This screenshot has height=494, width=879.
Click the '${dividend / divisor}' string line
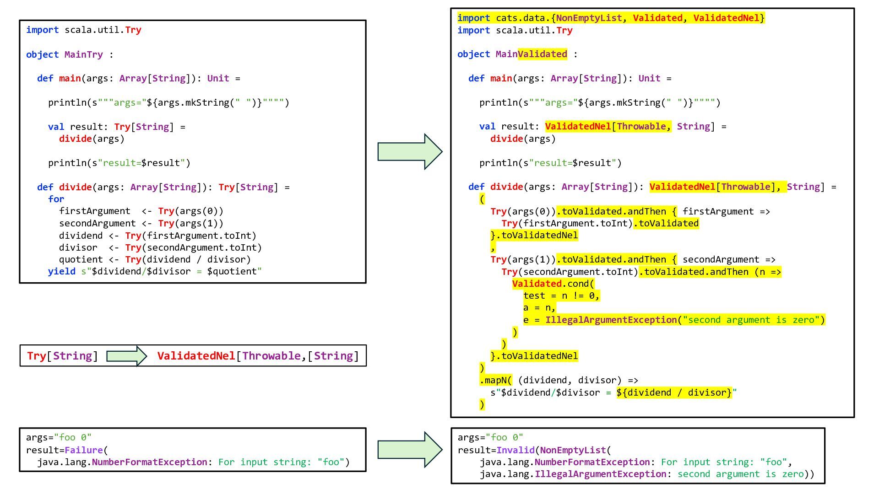point(614,392)
